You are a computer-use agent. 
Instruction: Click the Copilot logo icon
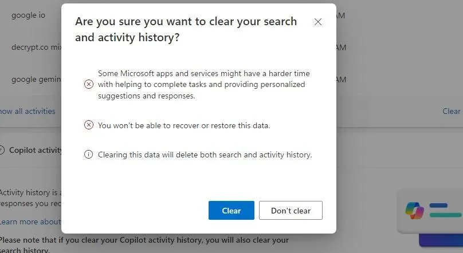[x=414, y=210]
